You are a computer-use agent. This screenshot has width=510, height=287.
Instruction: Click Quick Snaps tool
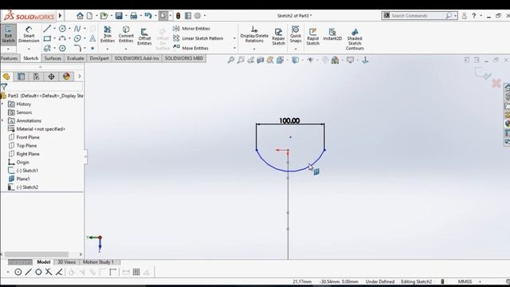pyautogui.click(x=296, y=34)
